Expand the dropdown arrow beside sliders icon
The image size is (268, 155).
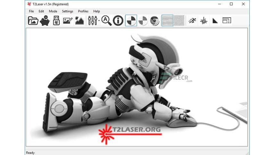coord(99,20)
